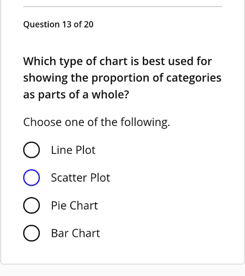
Task: Click the 'Line Plot' answer label text
Action: (x=73, y=150)
